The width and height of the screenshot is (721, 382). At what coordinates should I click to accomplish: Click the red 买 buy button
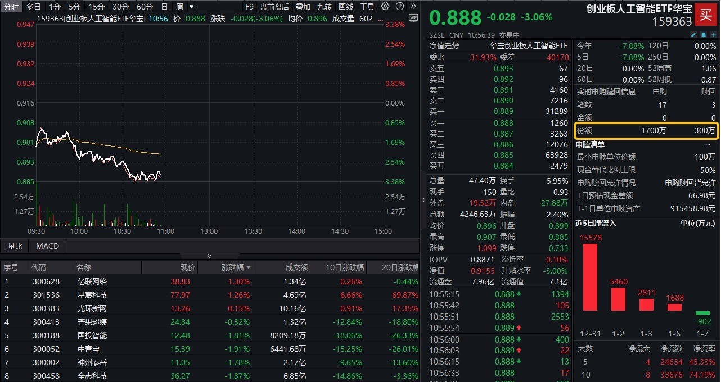tap(705, 14)
